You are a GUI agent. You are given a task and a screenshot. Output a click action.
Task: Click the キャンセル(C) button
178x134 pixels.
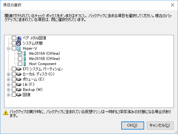160,125
